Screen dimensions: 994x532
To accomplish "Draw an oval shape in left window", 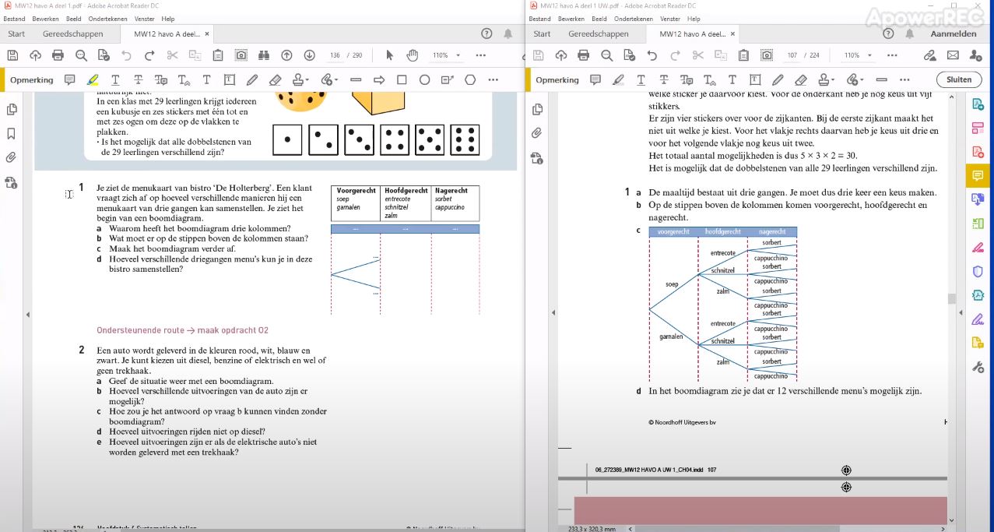I will click(x=424, y=79).
